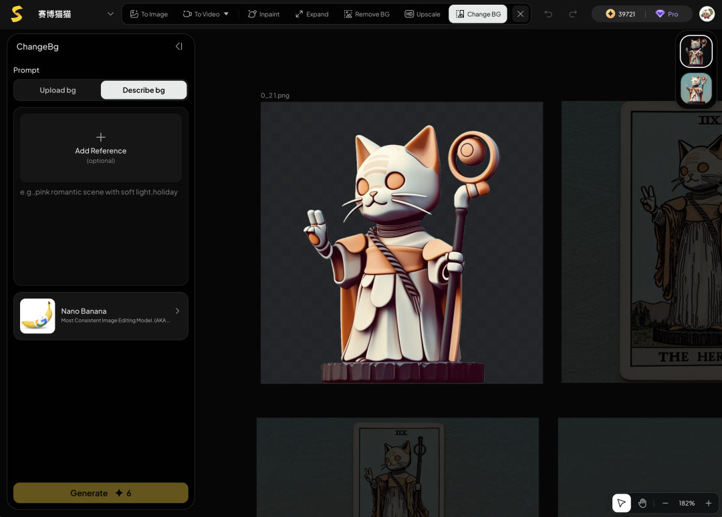The image size is (722, 517).
Task: Activate the pointer select tool
Action: (x=621, y=503)
